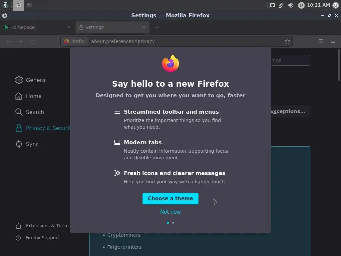
Task: Select the first onboarding slide dot
Action: pos(168,223)
